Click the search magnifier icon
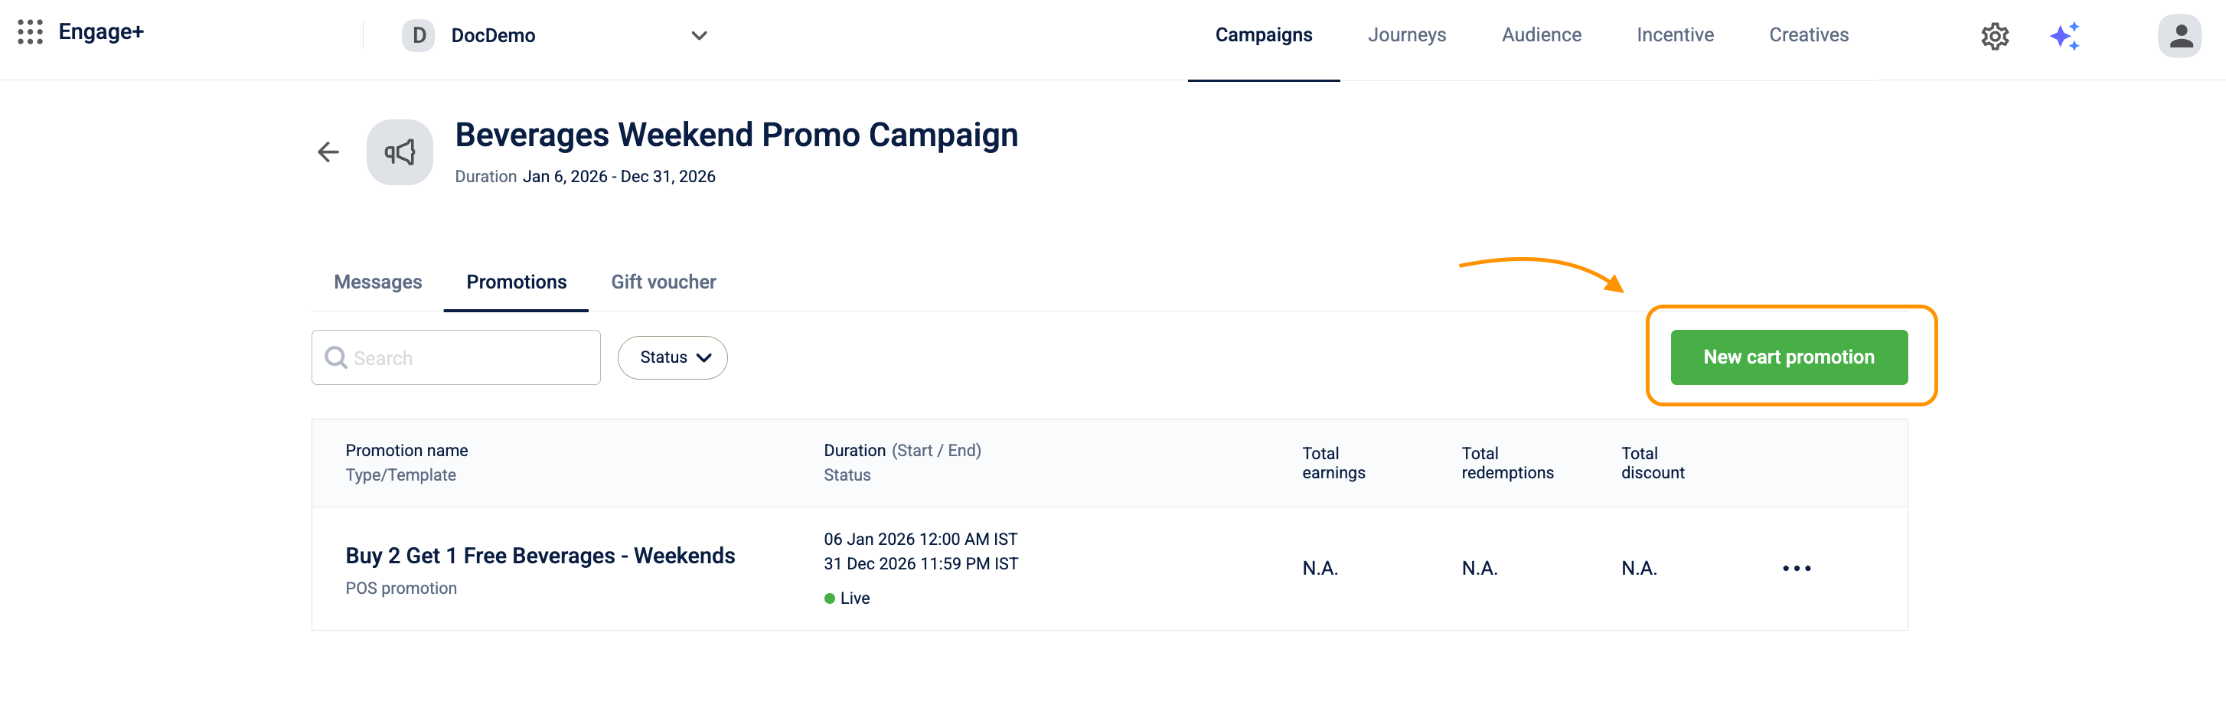2226x724 pixels. 335,357
